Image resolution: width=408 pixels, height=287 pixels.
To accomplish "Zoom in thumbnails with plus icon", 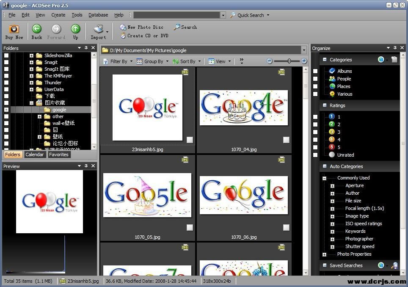I will tap(303, 61).
